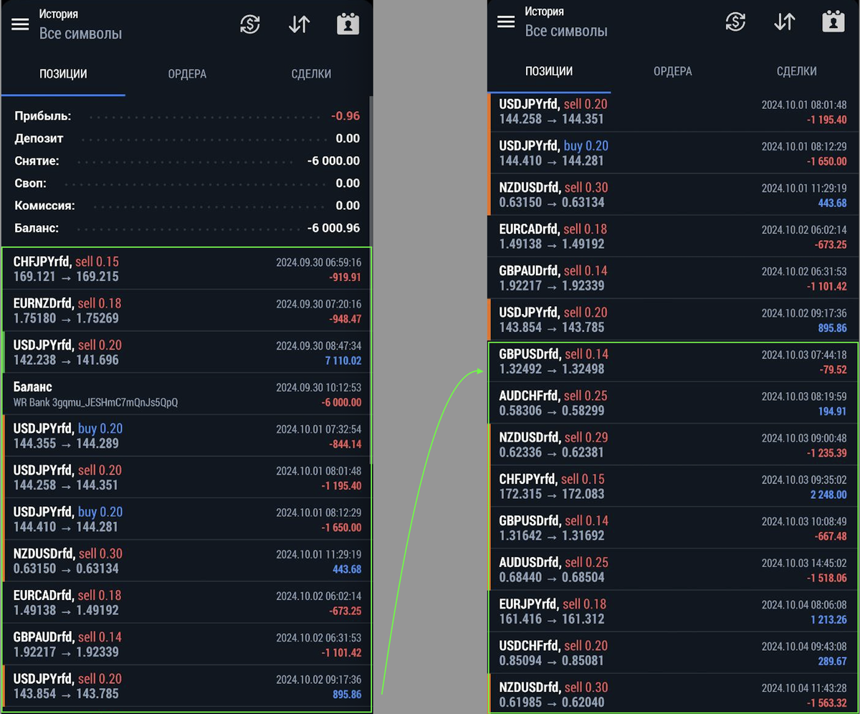This screenshot has height=714, width=860.
Task: Open GBPUSDrfd position with loss -79.52
Action: click(x=673, y=362)
